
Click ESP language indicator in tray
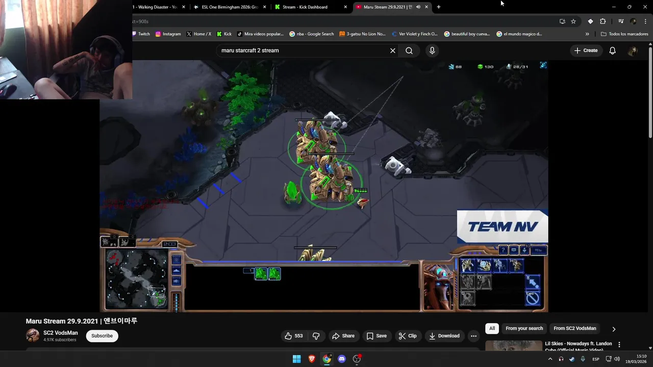click(595, 359)
